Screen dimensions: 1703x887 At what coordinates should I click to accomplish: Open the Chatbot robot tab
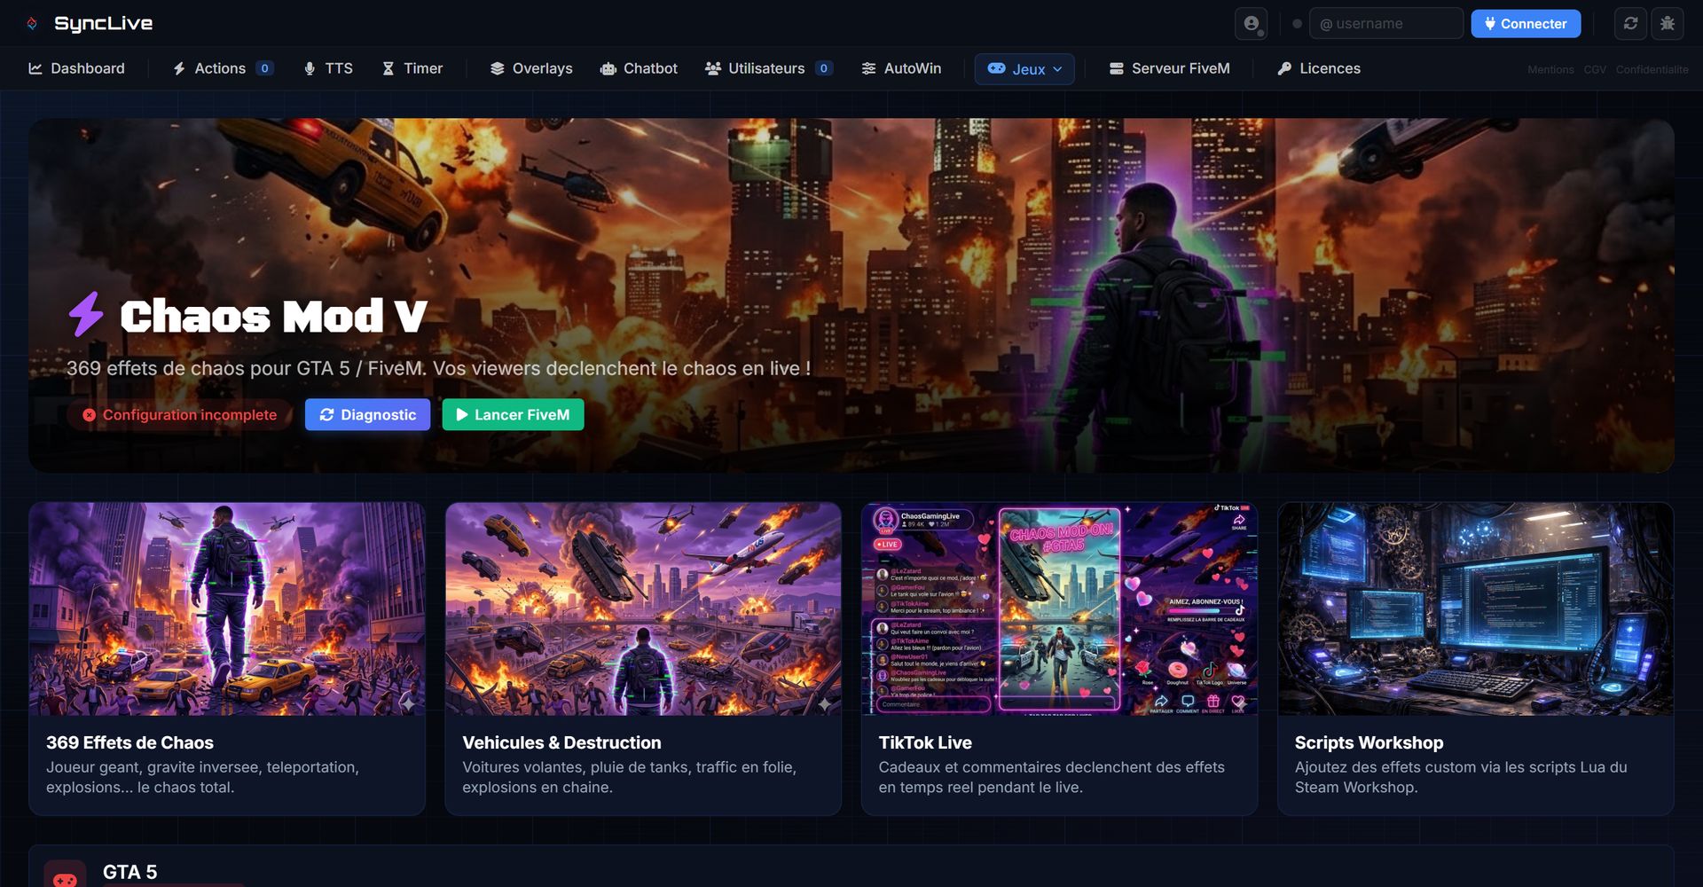[x=639, y=68]
